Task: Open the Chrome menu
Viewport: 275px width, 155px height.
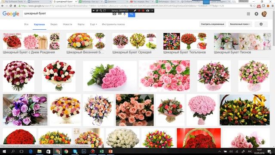Action: (272, 6)
